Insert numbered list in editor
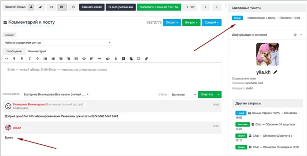The height and width of the screenshot is (156, 307). (x=53, y=59)
